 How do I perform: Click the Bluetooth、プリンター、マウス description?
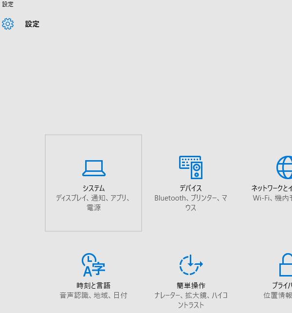click(190, 203)
